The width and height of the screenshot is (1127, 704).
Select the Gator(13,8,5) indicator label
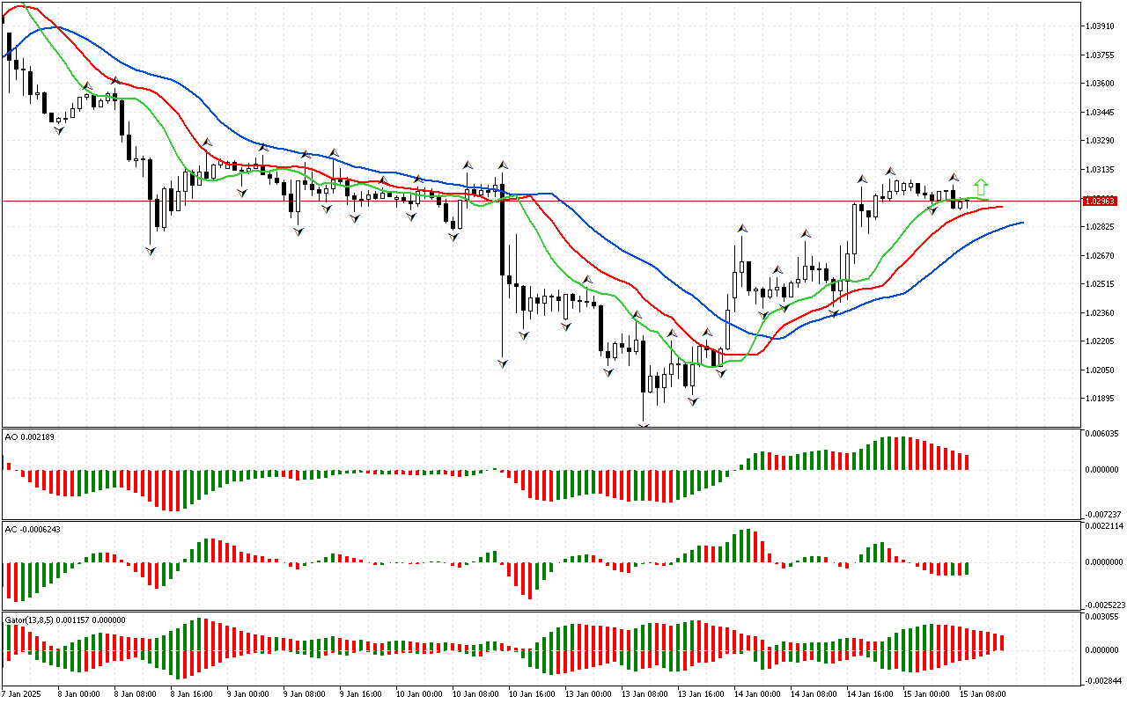[x=65, y=620]
